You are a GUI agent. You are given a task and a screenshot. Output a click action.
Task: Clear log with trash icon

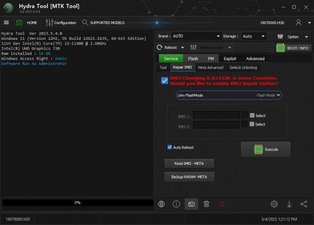206,204
